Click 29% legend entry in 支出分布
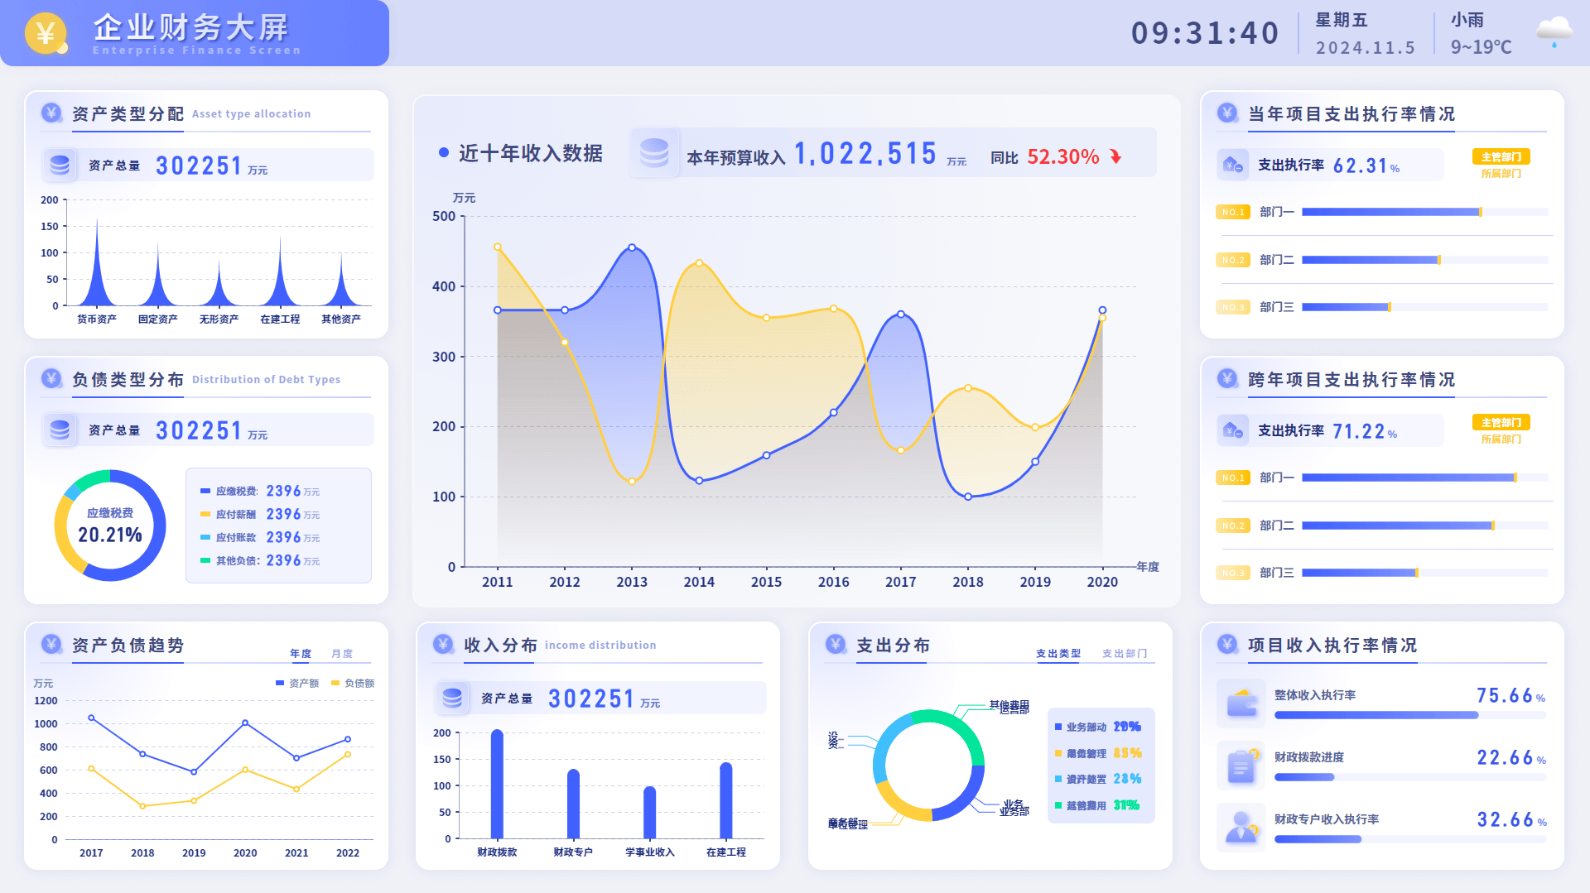This screenshot has width=1590, height=893. click(x=1098, y=727)
